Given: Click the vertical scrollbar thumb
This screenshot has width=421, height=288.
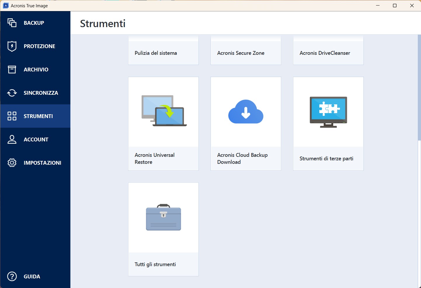Looking at the screenshot, I should (419, 87).
